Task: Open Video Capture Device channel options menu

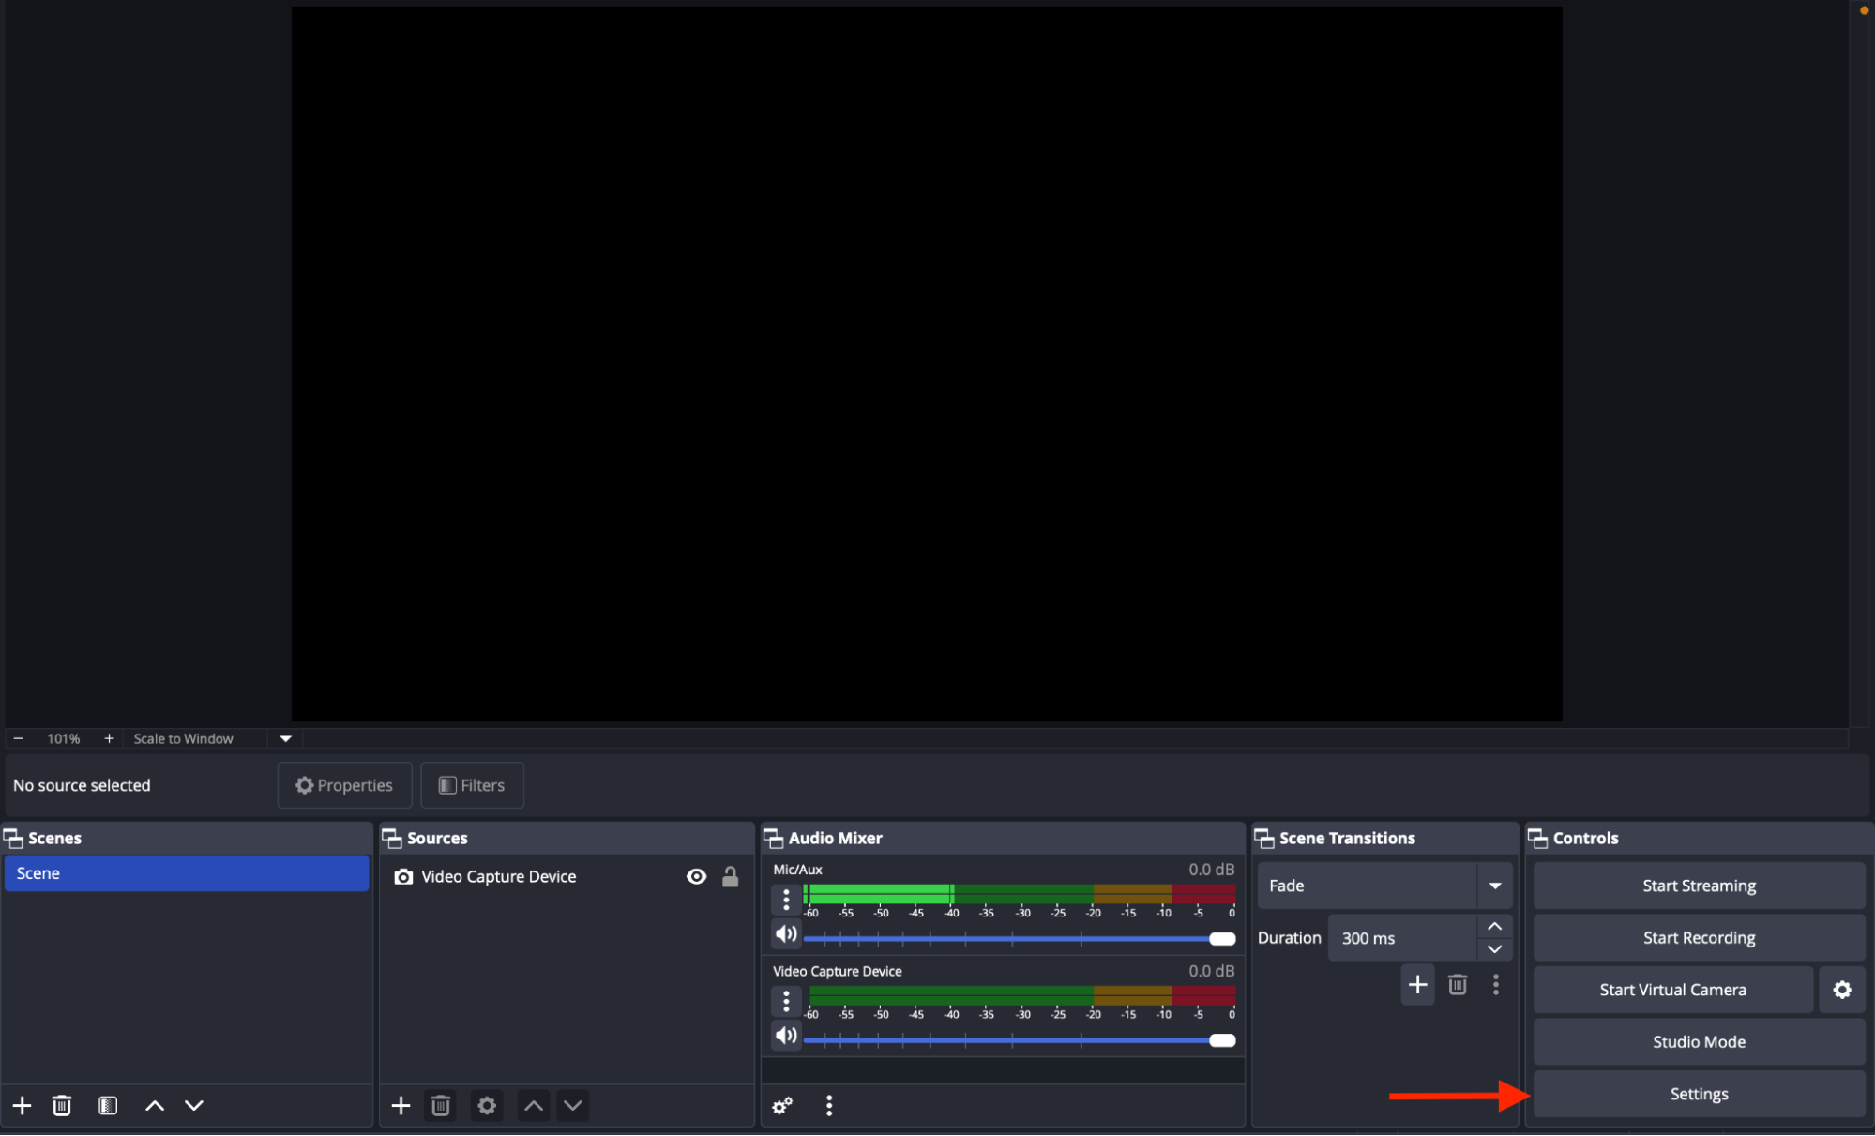Action: pyautogui.click(x=786, y=1002)
